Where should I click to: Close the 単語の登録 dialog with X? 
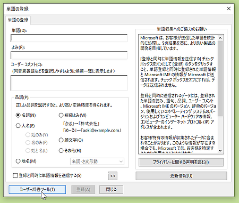(229, 9)
